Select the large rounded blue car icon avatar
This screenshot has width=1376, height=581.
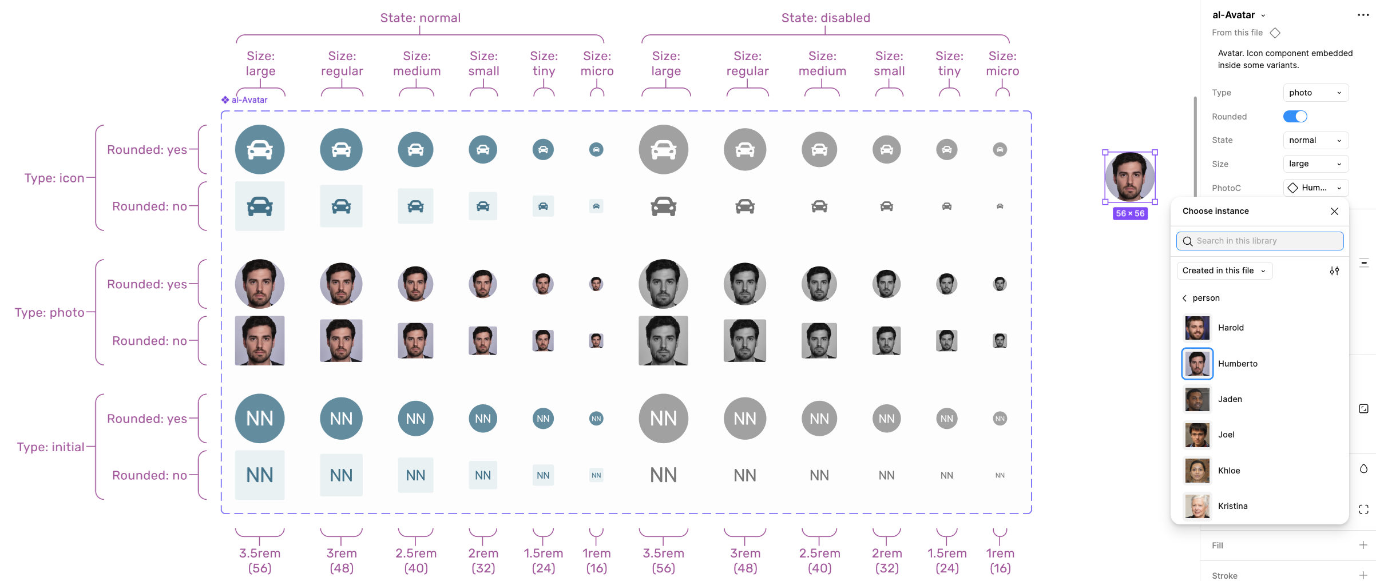pos(260,150)
